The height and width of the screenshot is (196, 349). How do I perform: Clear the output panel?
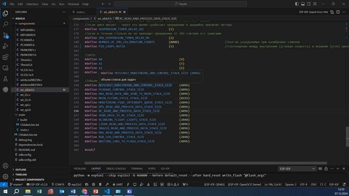[320, 169]
